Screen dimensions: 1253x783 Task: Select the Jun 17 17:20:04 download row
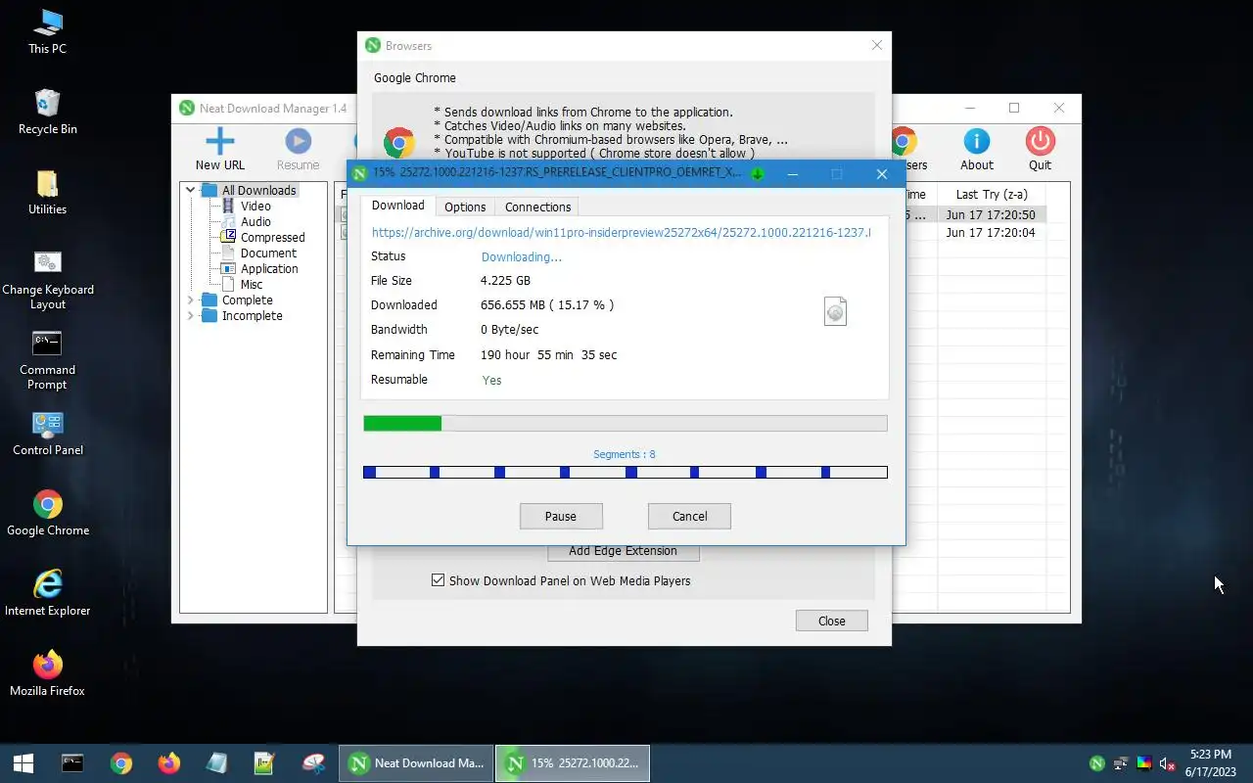pos(991,233)
